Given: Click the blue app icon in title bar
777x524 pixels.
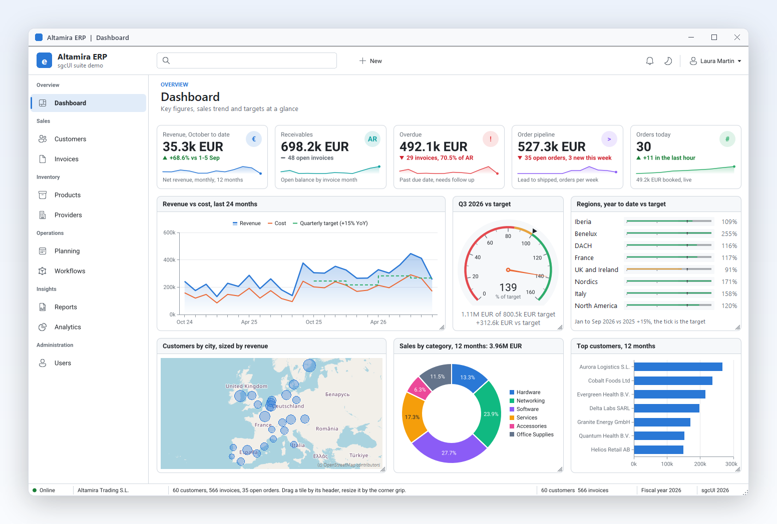Looking at the screenshot, I should click(39, 37).
